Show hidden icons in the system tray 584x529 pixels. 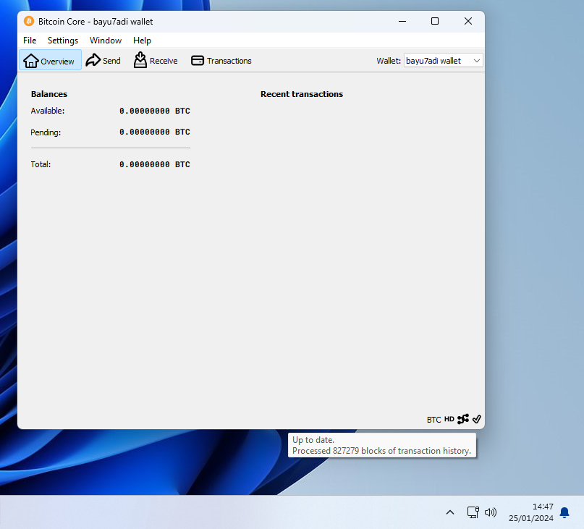[x=450, y=512]
